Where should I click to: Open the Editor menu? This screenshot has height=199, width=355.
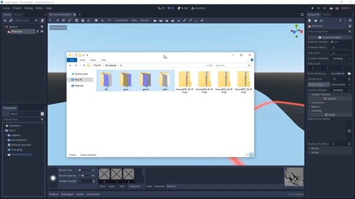coord(39,8)
